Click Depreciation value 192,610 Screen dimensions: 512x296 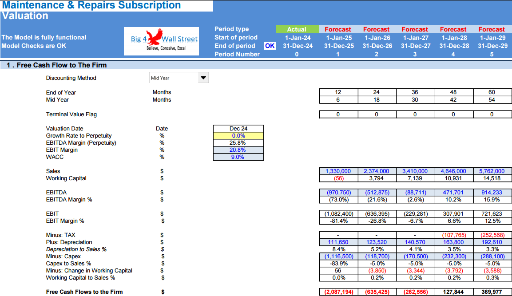492,242
